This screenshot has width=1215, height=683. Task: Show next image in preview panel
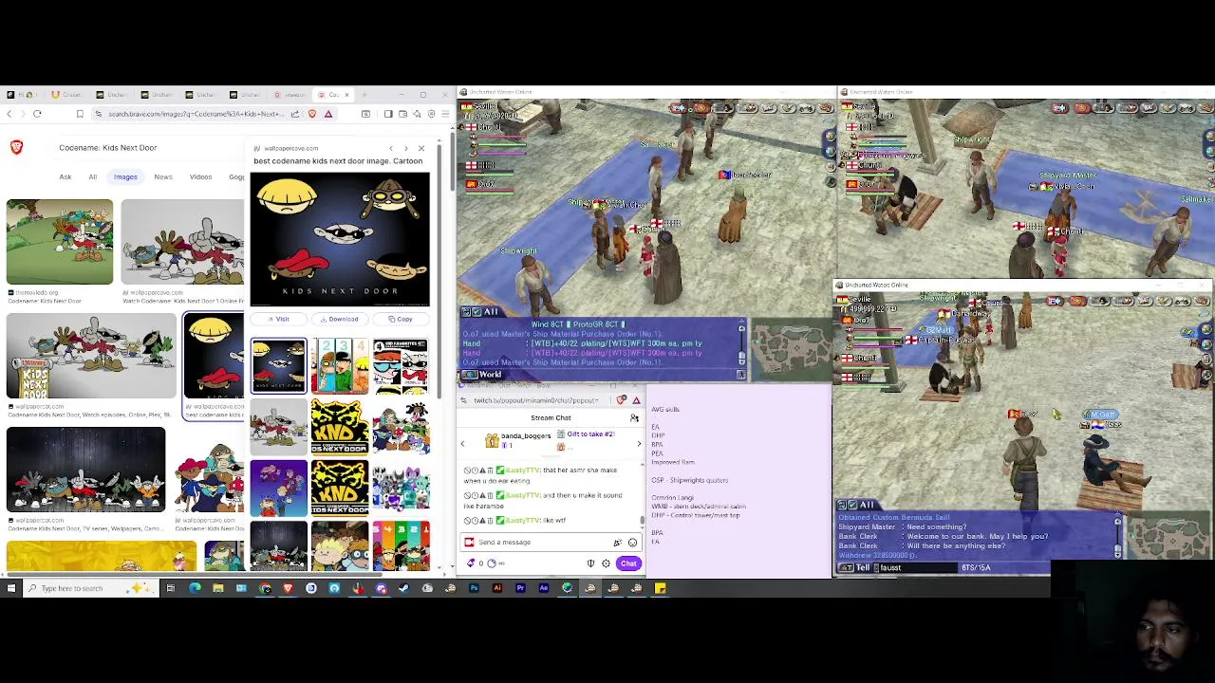point(406,148)
